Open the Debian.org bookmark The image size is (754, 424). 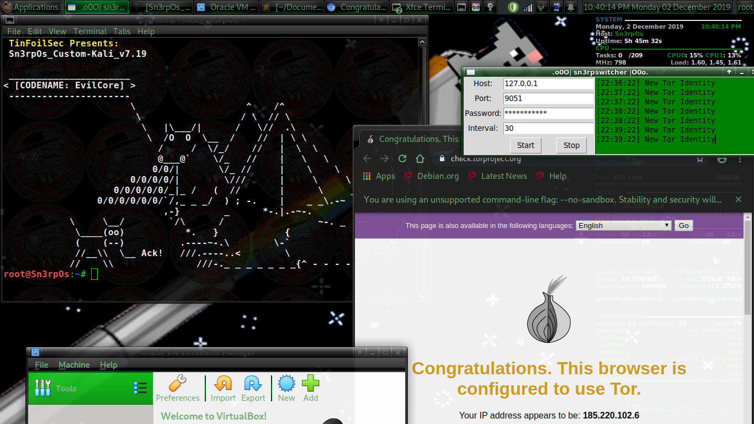click(x=431, y=176)
